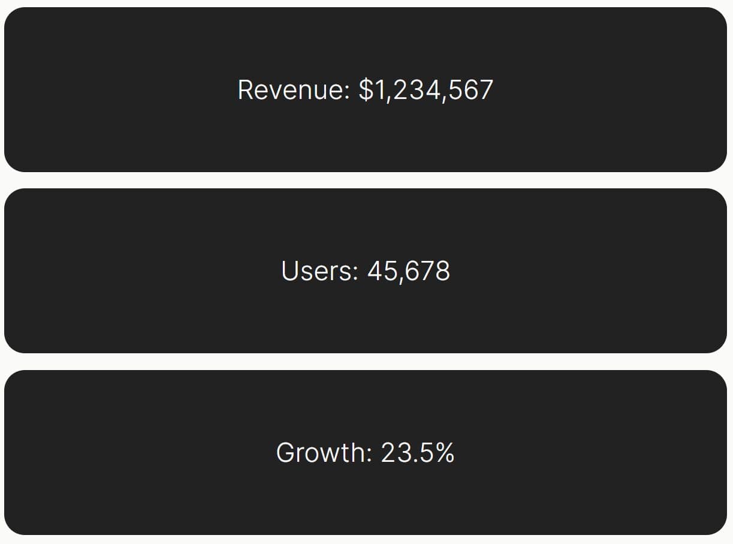Click the "Users:" label text

coord(320,271)
